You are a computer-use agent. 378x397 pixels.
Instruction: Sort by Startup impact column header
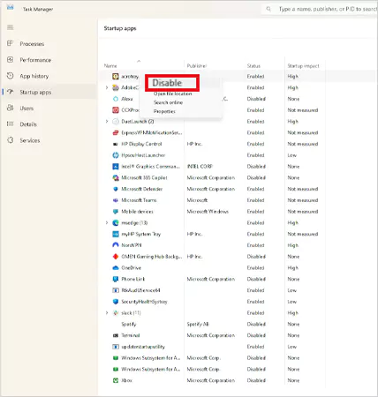(x=303, y=66)
